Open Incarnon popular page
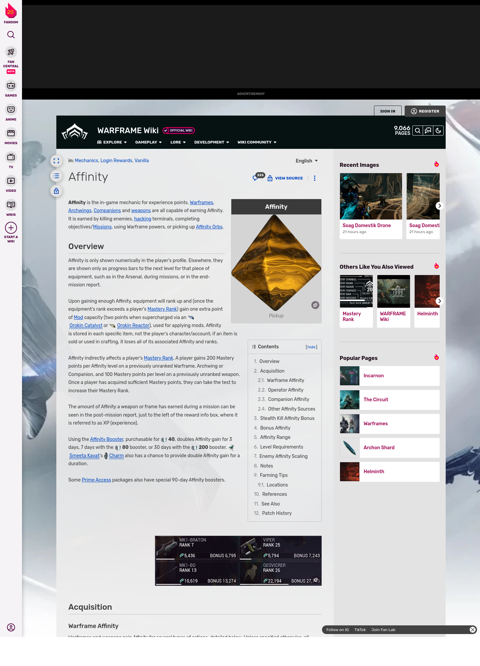Screen dimensions: 480x666 [390, 376]
